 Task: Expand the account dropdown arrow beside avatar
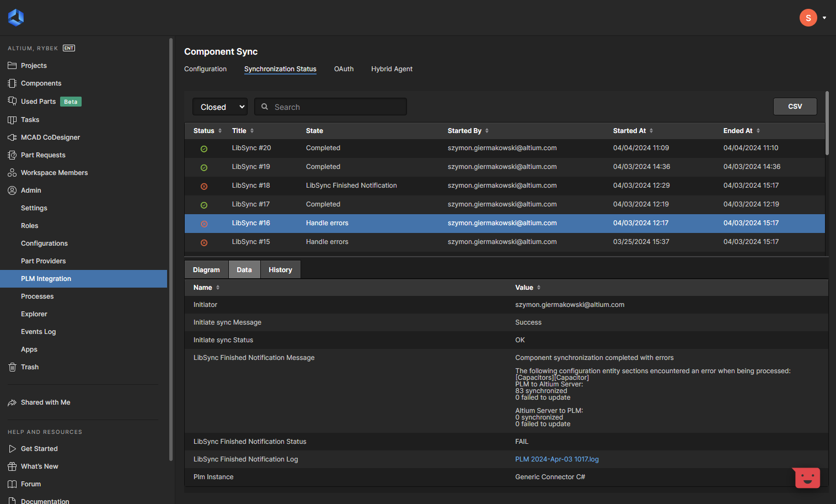824,18
